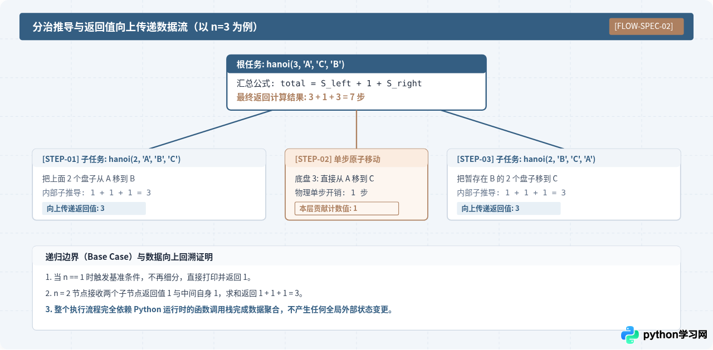Click the text 把暂存在 B 的 2 个盘子移到 C
The height and width of the screenshot is (350, 713).
tap(507, 179)
